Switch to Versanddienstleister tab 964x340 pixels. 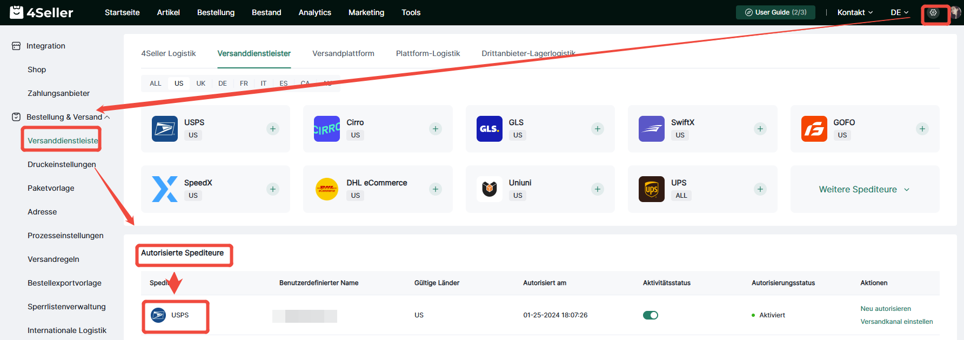tap(254, 53)
